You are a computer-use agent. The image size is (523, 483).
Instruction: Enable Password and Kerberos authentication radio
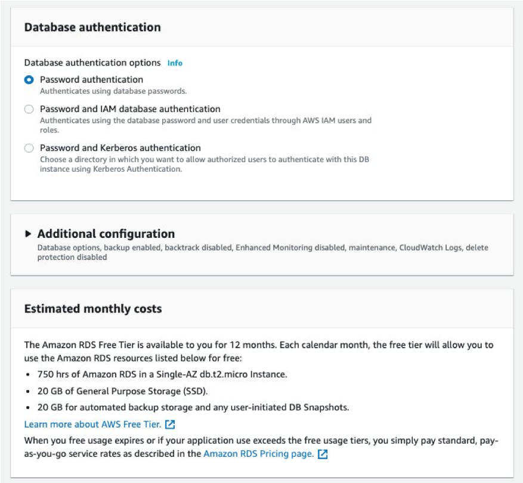(29, 148)
